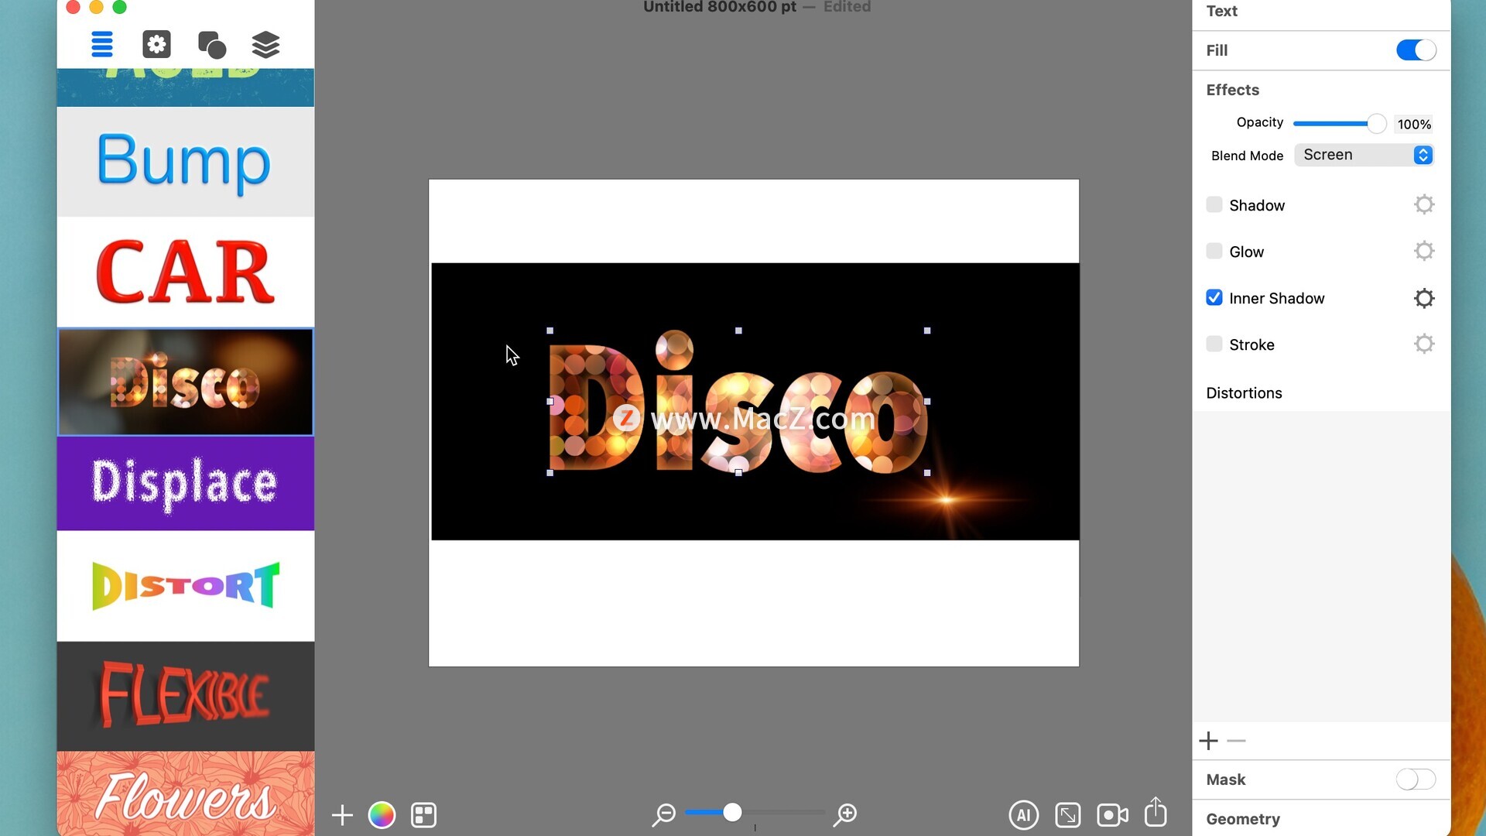Image resolution: width=1486 pixels, height=836 pixels.
Task: Adjust the Opacity slider
Action: 1340,124
